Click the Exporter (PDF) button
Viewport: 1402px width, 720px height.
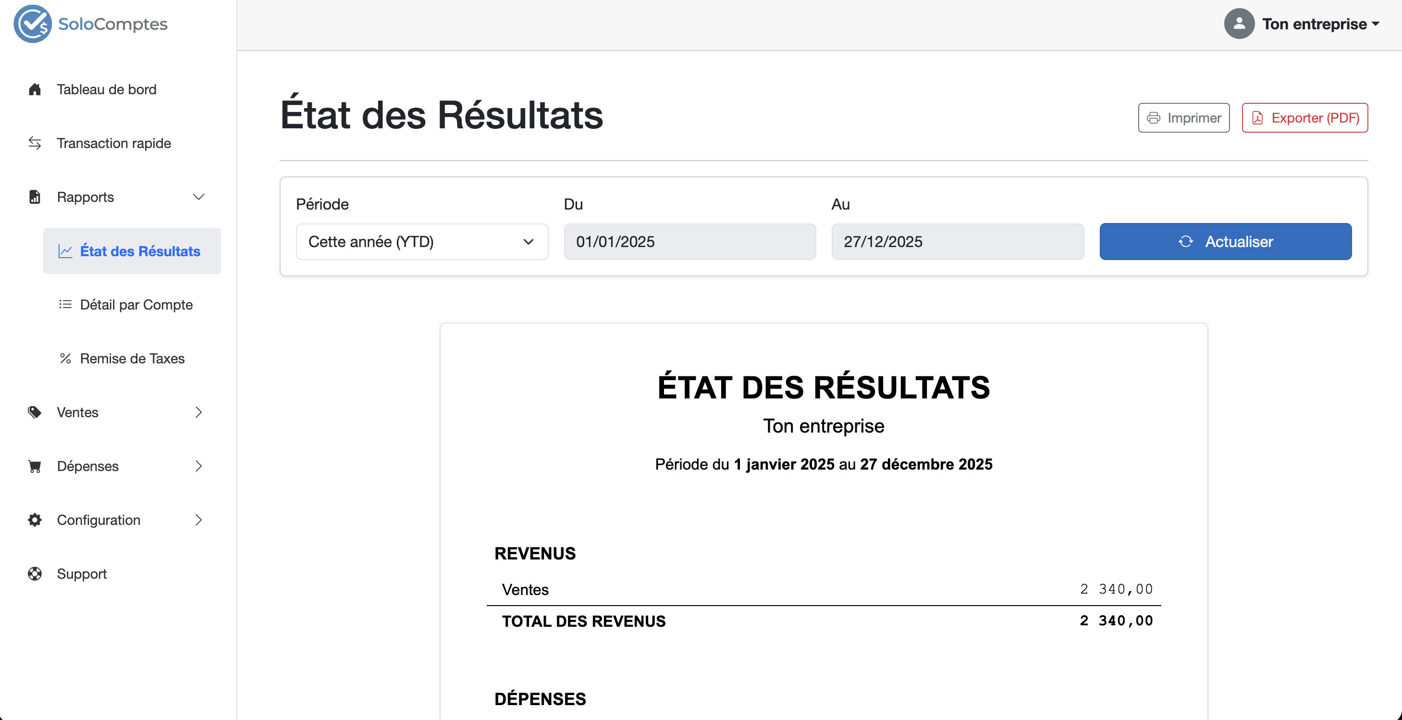pyautogui.click(x=1304, y=118)
